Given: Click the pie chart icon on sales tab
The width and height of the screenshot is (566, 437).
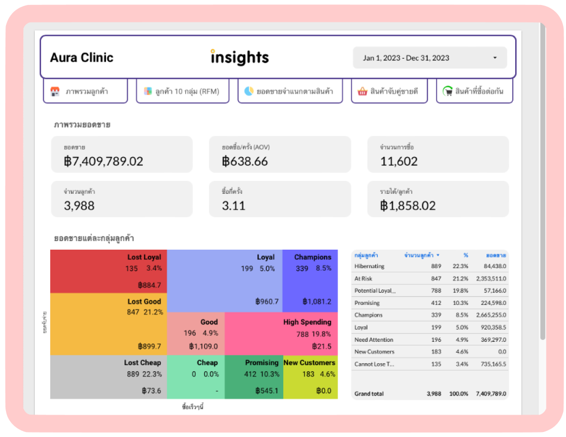Looking at the screenshot, I should [x=249, y=91].
